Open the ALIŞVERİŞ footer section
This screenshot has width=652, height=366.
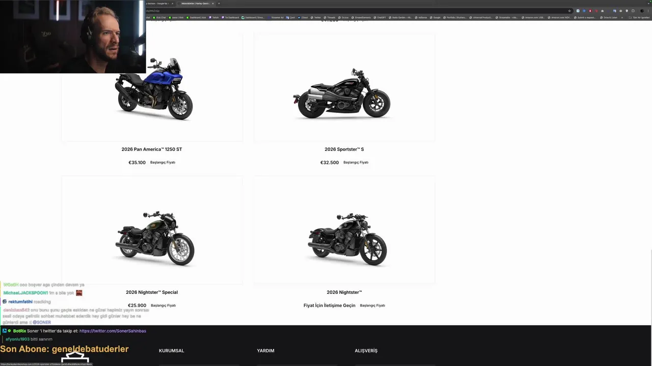coord(366,351)
